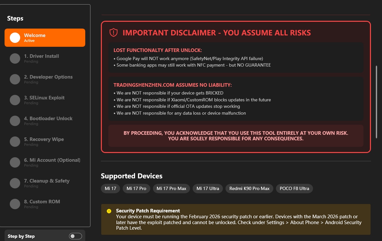Open the Developer Options step
Screen dimensions: 382x241
pos(48,77)
